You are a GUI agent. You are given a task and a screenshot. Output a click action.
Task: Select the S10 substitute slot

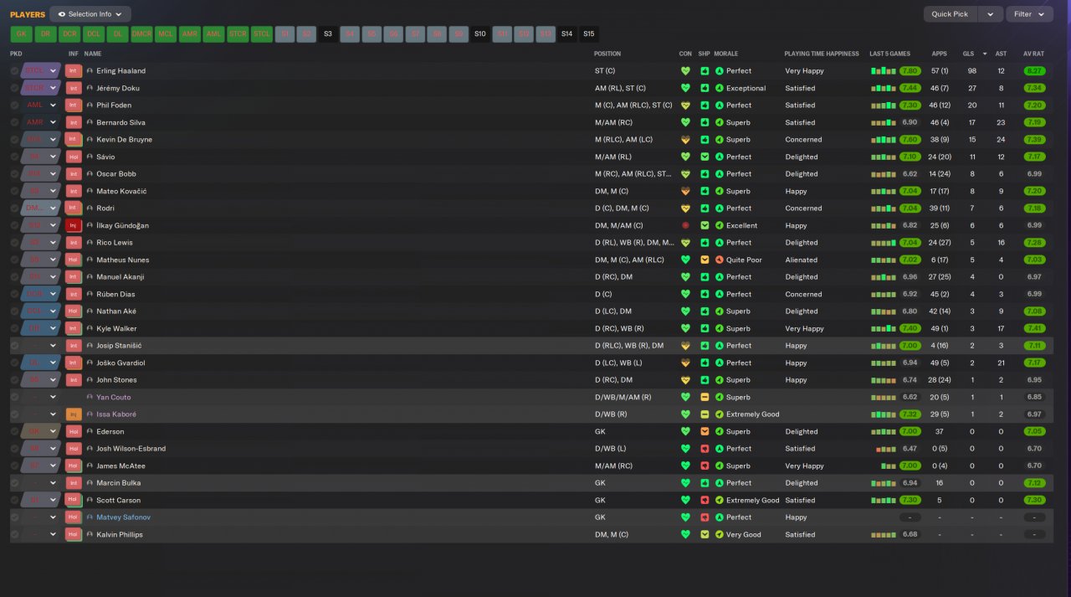[479, 34]
